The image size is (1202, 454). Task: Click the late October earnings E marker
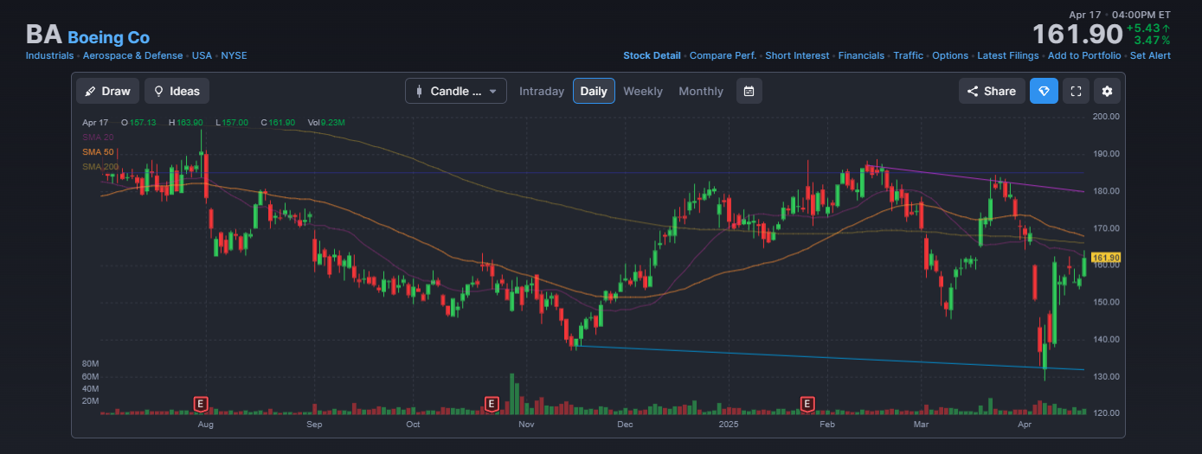(492, 403)
